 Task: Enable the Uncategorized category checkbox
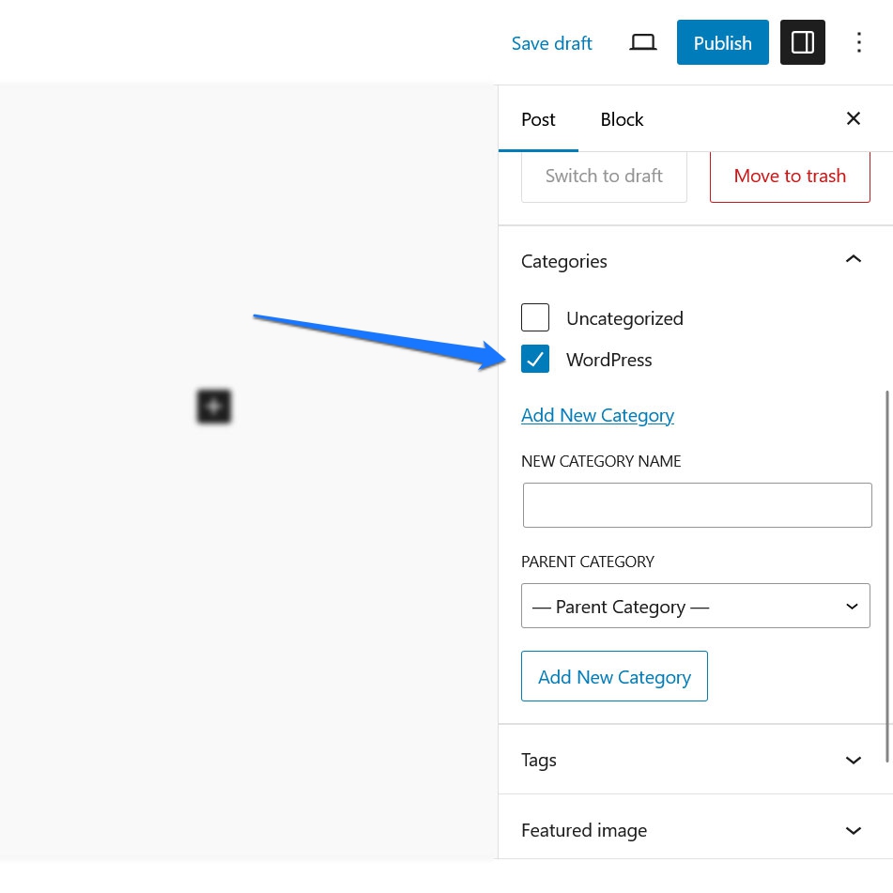[x=535, y=317]
